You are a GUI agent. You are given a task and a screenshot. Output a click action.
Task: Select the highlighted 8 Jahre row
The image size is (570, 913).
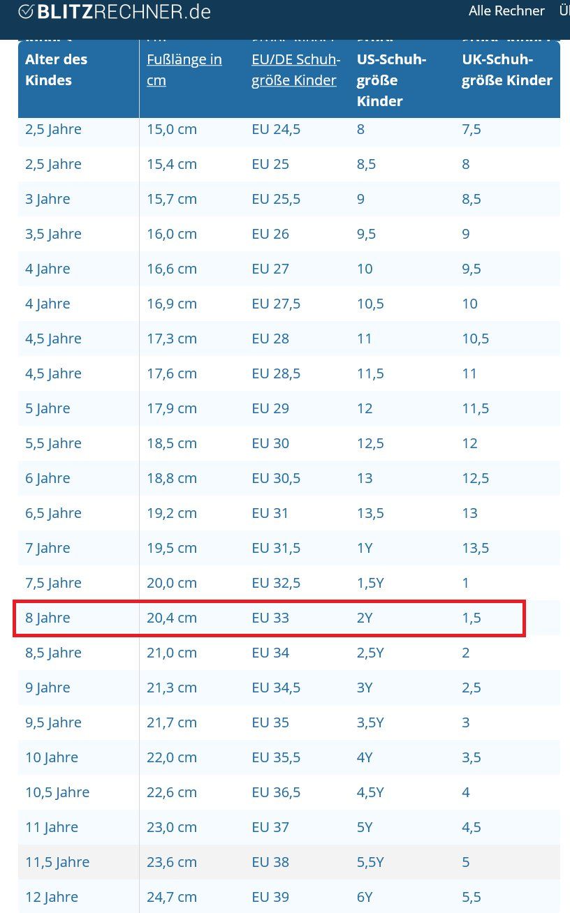269,618
